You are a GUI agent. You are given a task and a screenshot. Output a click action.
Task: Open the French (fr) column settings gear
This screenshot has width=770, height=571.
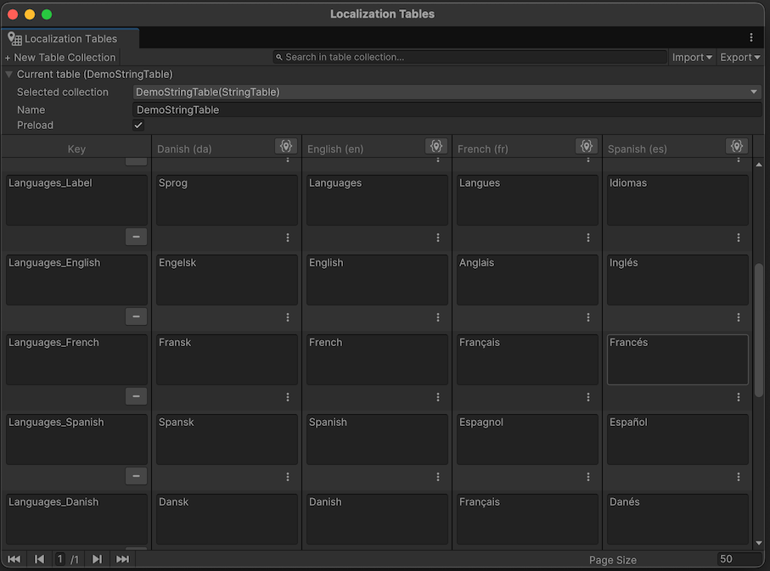coord(586,145)
